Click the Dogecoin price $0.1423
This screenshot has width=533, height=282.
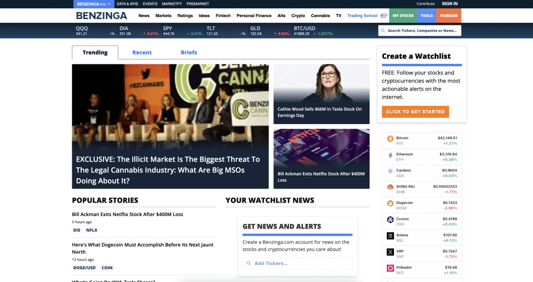coord(450,203)
